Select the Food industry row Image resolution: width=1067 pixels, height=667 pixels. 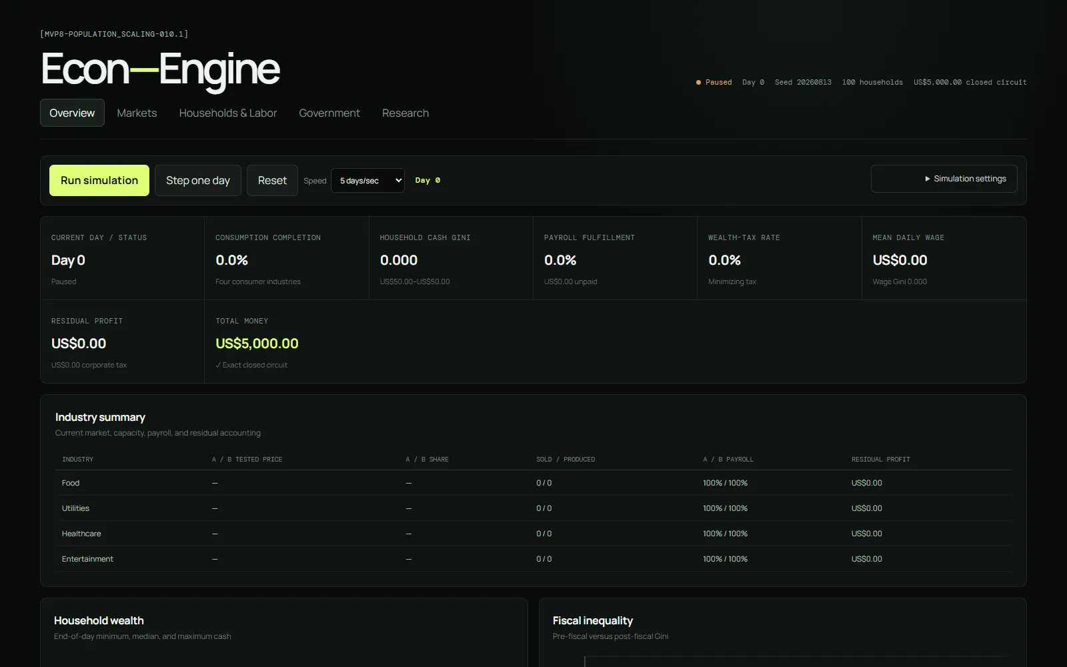(x=533, y=483)
